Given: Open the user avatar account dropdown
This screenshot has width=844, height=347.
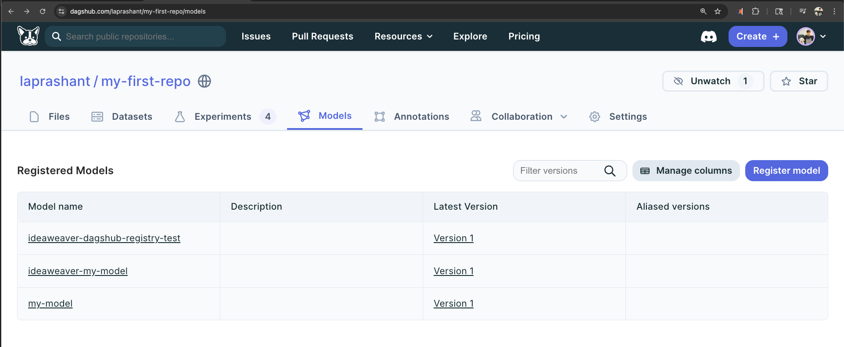Looking at the screenshot, I should click(812, 36).
